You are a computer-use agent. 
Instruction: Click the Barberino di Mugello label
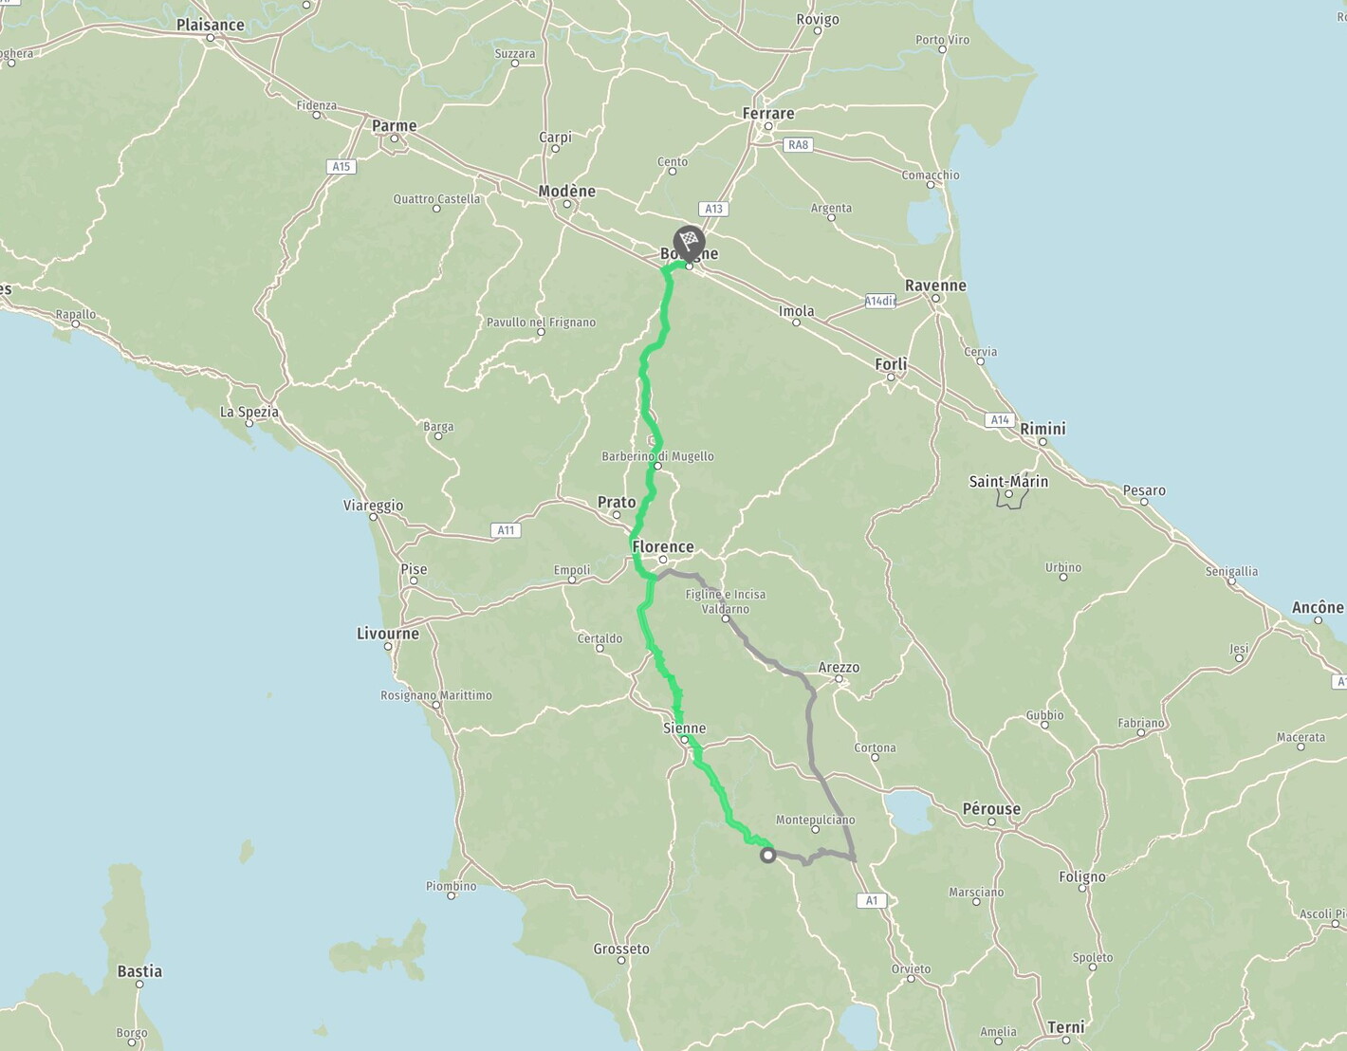tap(657, 456)
